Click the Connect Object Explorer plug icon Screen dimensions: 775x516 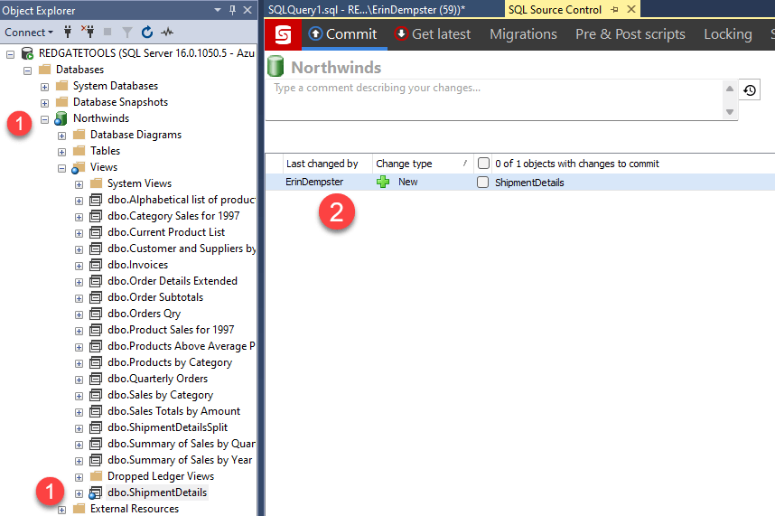[68, 33]
